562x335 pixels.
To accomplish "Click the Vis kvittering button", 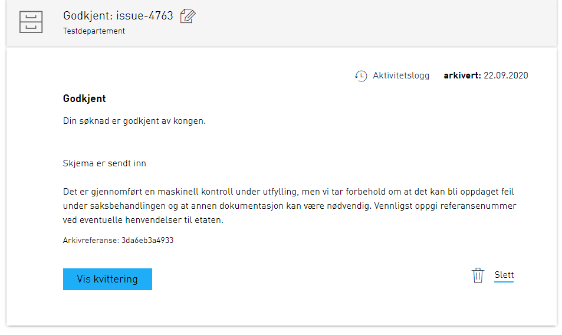I will pos(107,279).
